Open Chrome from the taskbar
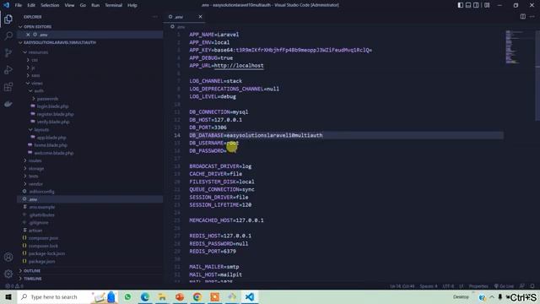 tap(197, 296)
